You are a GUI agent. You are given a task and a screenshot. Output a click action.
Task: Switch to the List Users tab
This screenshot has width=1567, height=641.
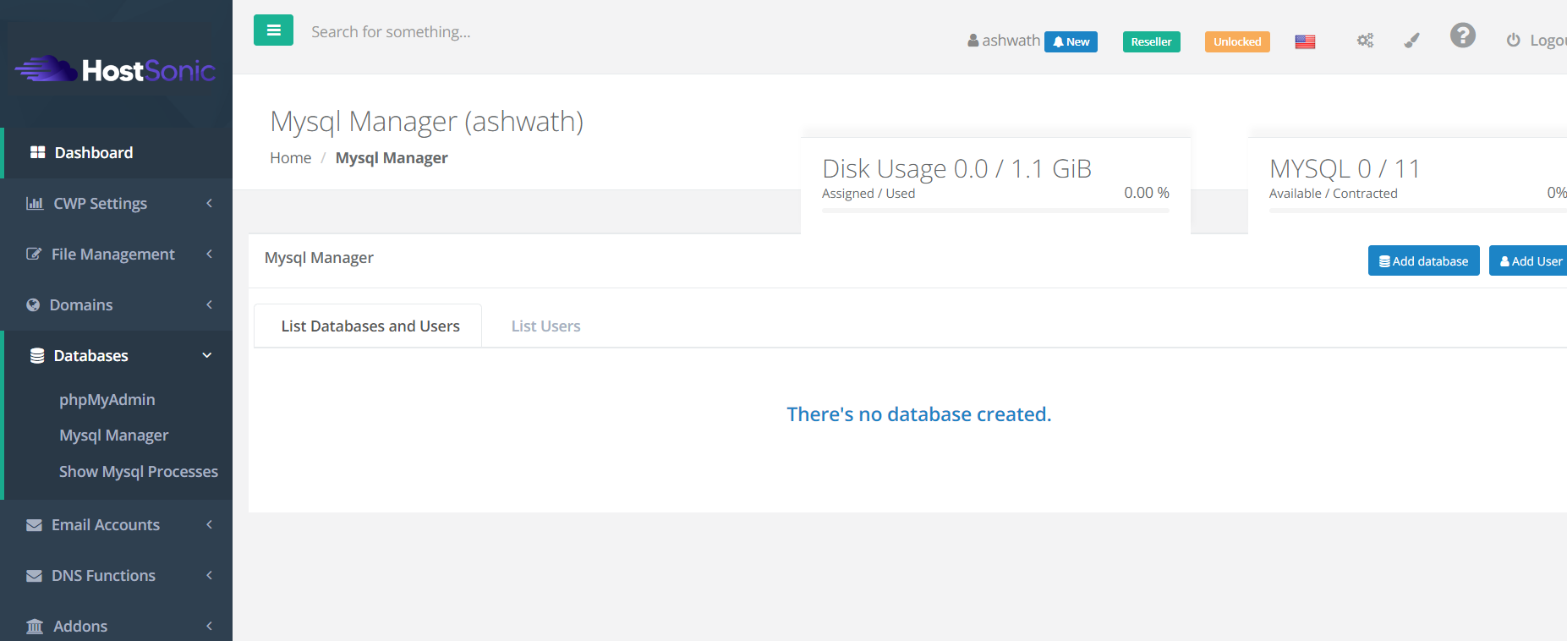(545, 326)
